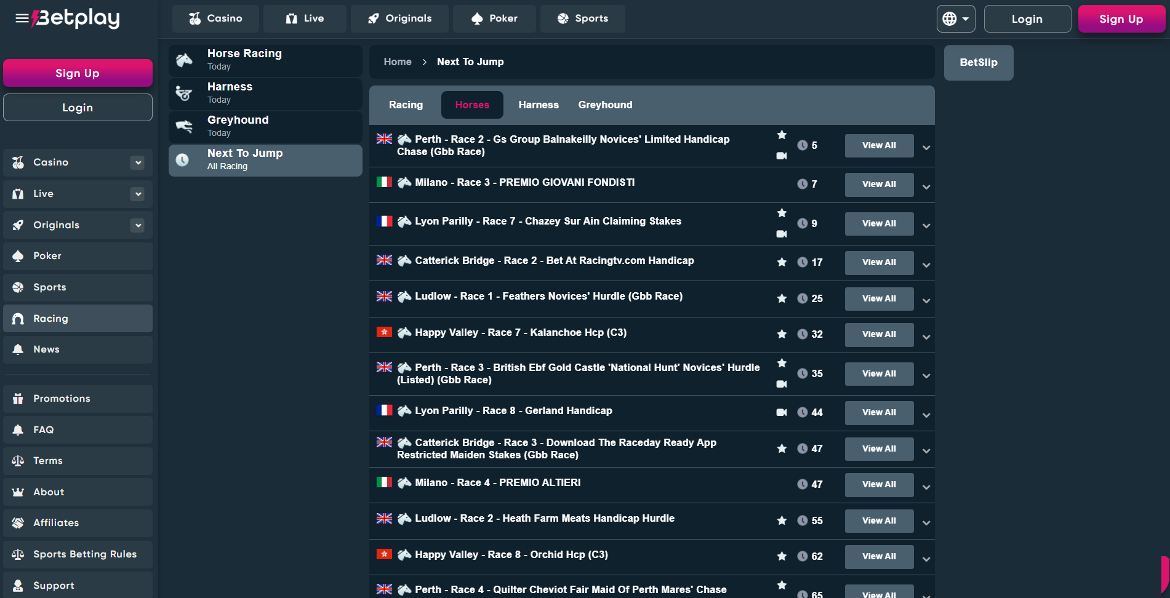The image size is (1170, 598).
Task: Select the Horses tab
Action: click(472, 105)
